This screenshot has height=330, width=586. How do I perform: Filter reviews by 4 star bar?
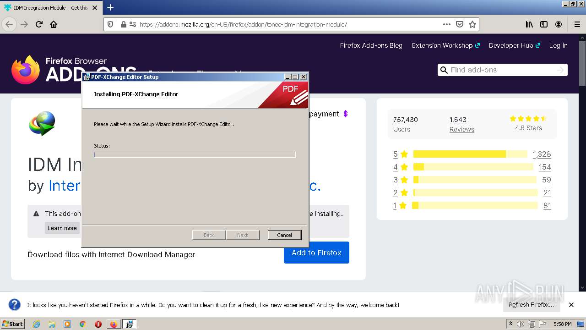[473, 167]
